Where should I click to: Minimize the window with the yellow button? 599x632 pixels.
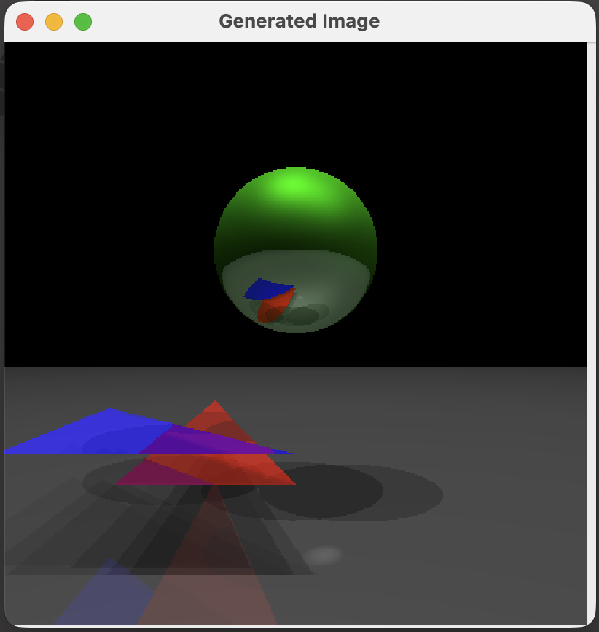(54, 22)
